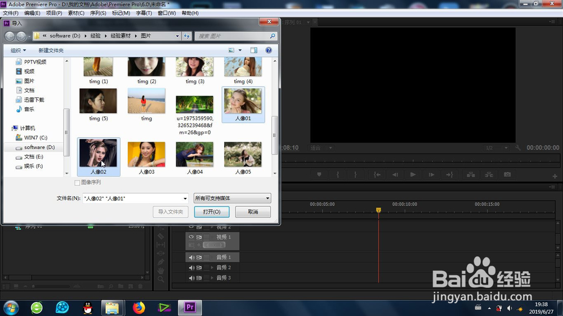The width and height of the screenshot is (563, 316).
Task: Go back in the import dialog
Action: (10, 36)
